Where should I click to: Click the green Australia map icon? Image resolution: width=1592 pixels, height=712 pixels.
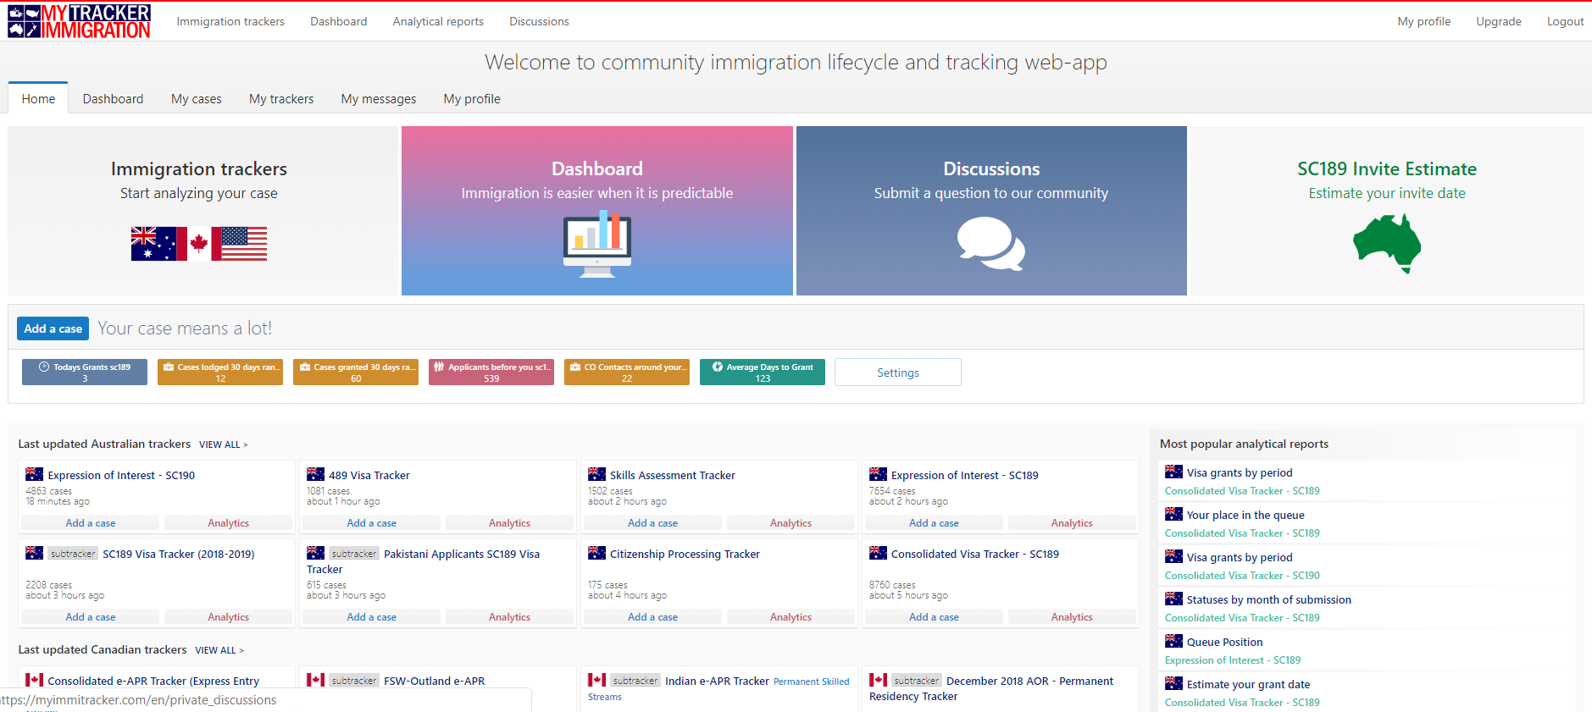[x=1386, y=243]
